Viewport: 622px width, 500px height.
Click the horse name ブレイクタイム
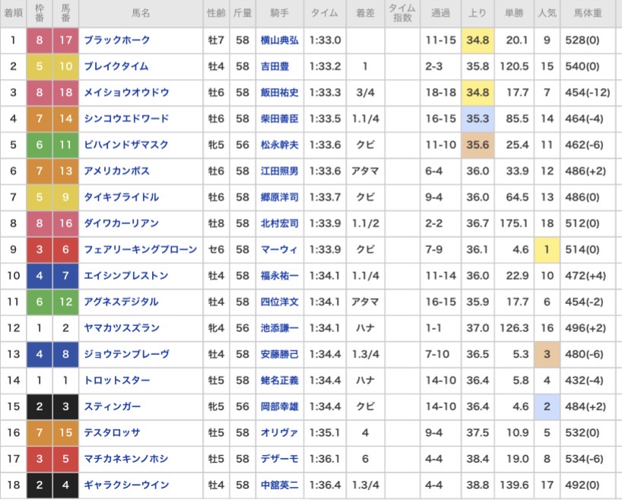116,66
